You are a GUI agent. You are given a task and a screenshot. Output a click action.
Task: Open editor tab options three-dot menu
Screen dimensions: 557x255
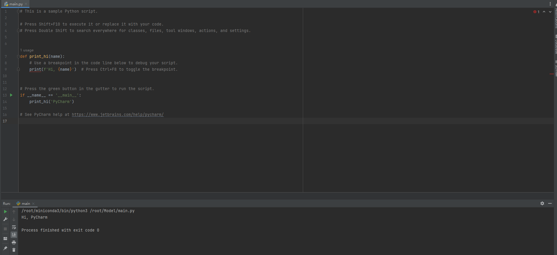tap(550, 4)
